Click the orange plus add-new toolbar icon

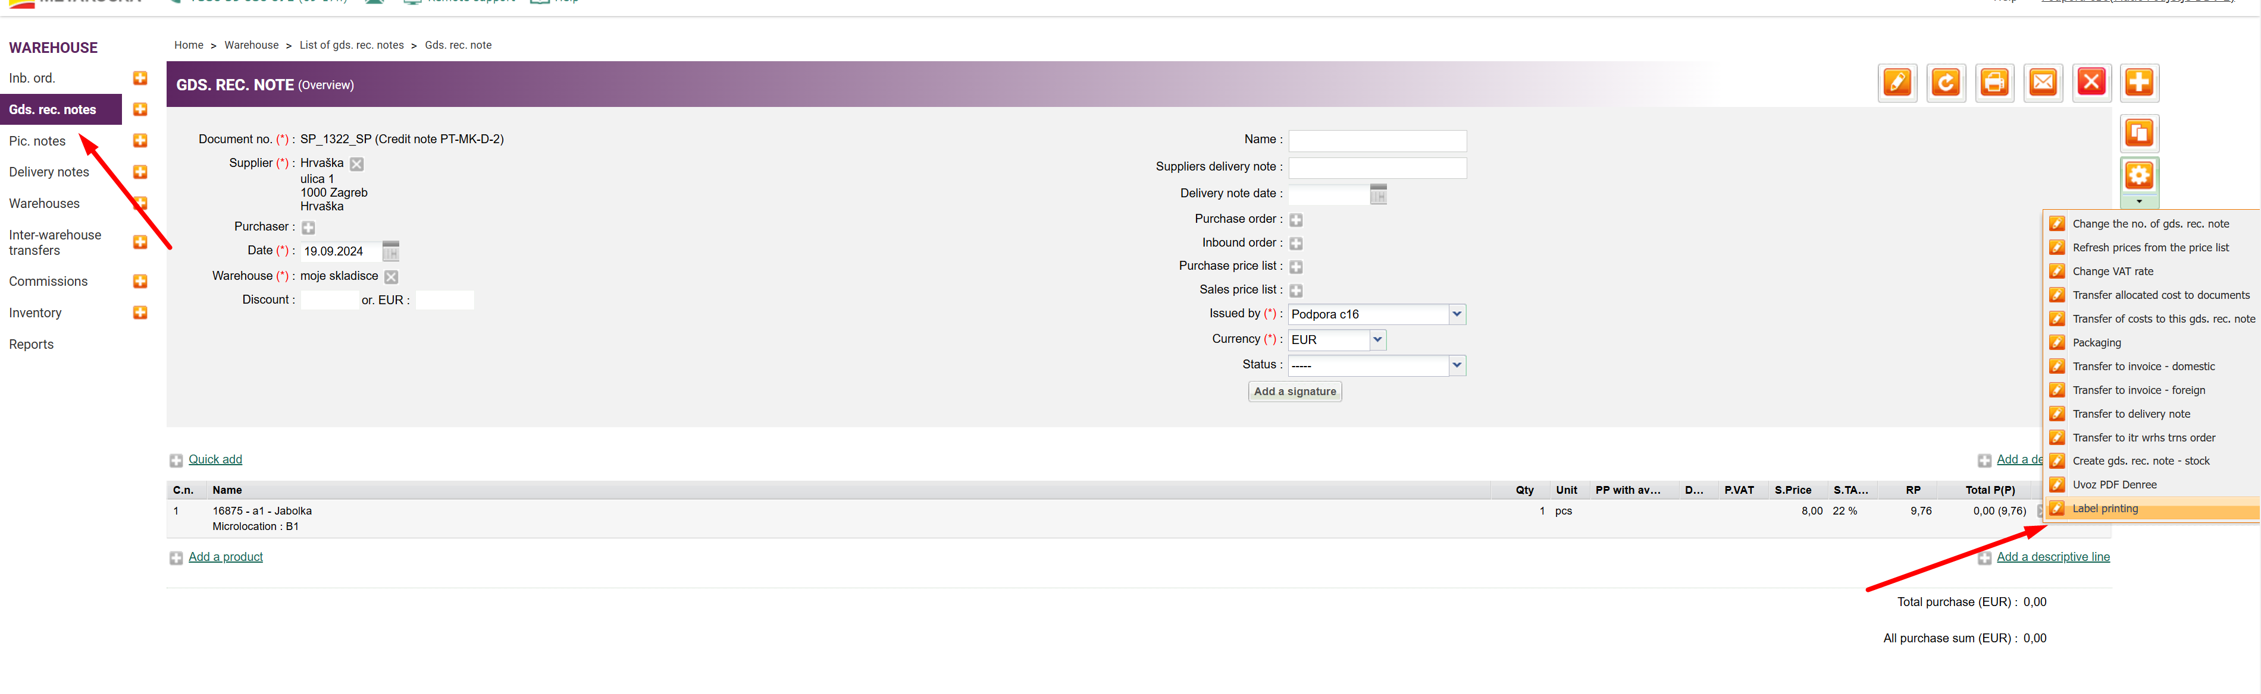click(2139, 83)
